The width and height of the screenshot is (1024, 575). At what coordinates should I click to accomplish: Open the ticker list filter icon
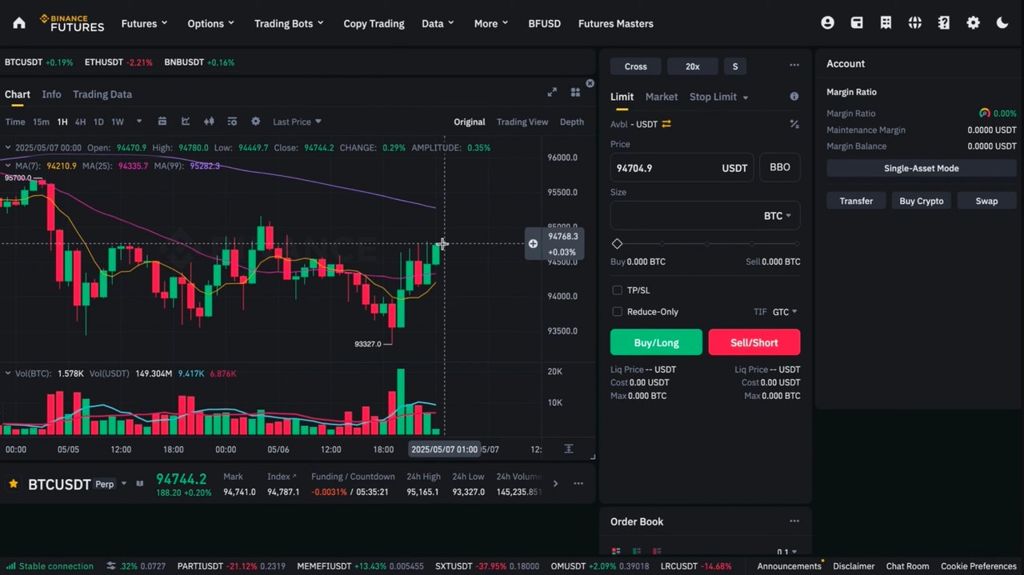[110, 566]
